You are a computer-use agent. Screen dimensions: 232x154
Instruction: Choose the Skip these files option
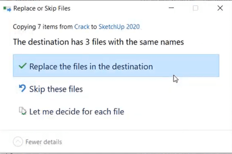[x=56, y=89]
